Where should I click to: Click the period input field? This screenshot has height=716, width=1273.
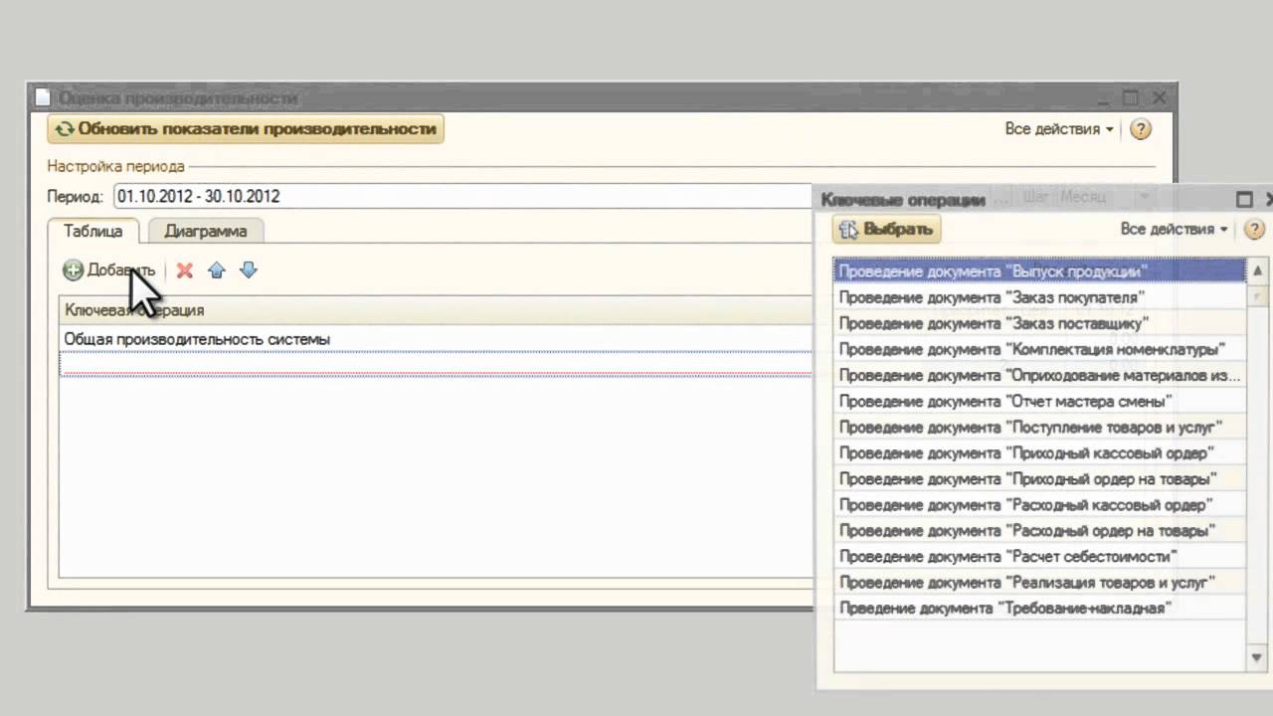[462, 196]
